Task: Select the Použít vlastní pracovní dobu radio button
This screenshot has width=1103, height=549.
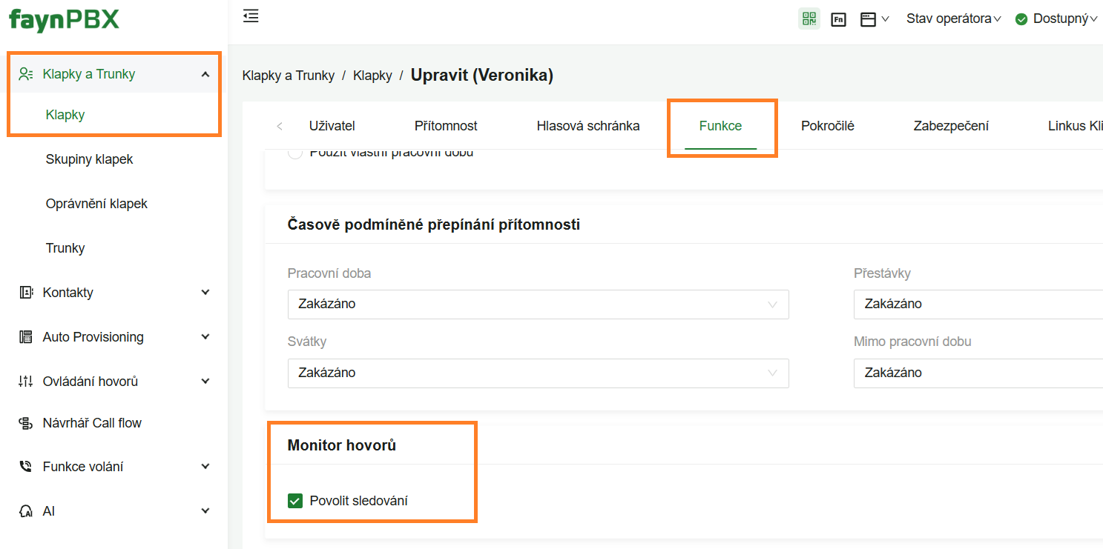Action: 295,153
